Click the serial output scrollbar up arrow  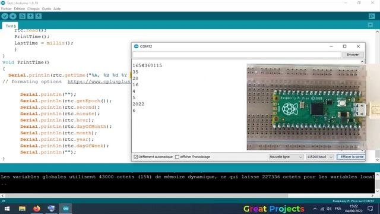pyautogui.click(x=362, y=62)
